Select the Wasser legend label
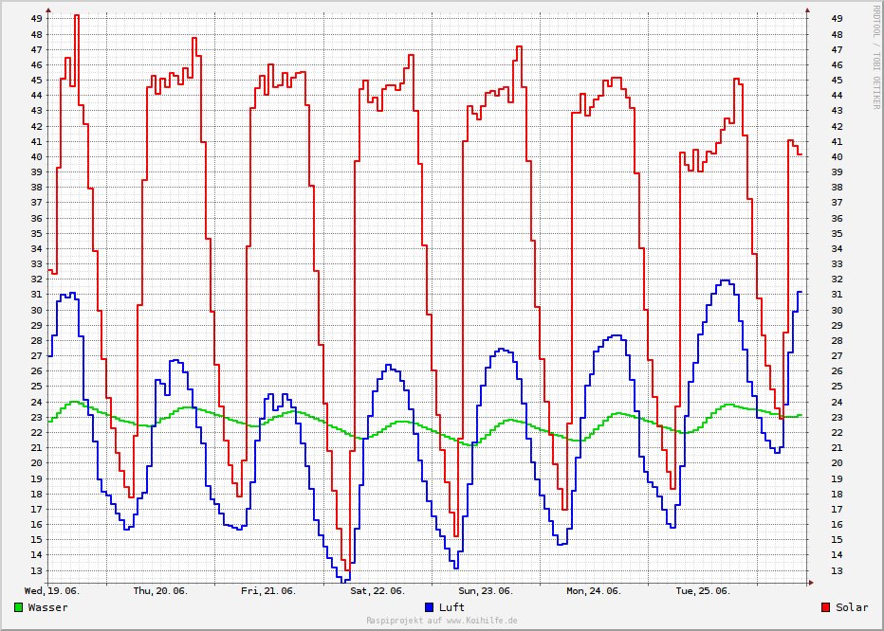 [x=47, y=607]
